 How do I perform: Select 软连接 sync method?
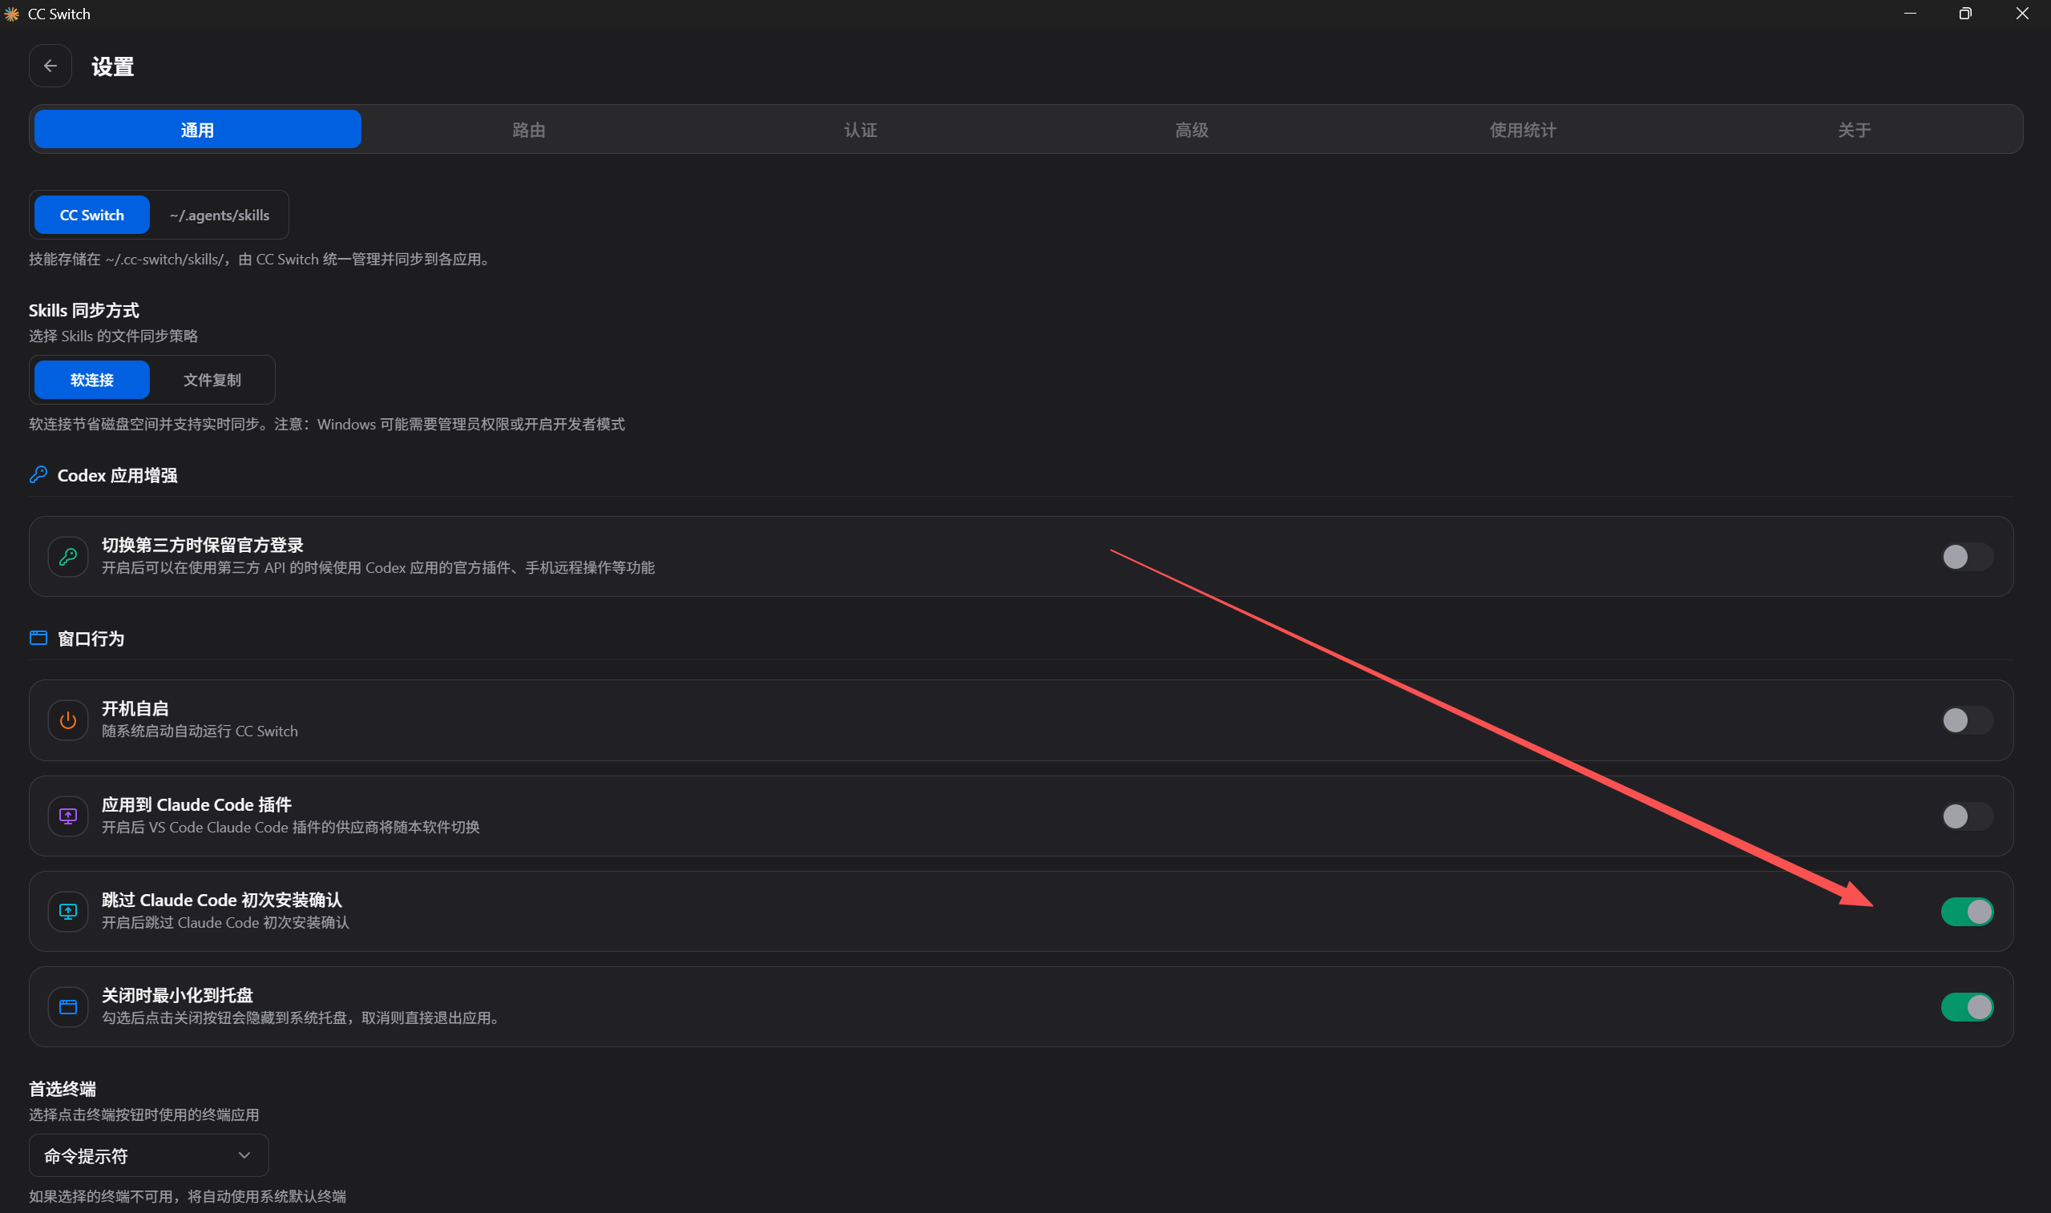(91, 380)
